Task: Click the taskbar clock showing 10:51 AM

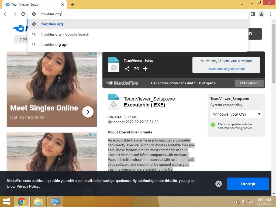Action: click(264, 202)
